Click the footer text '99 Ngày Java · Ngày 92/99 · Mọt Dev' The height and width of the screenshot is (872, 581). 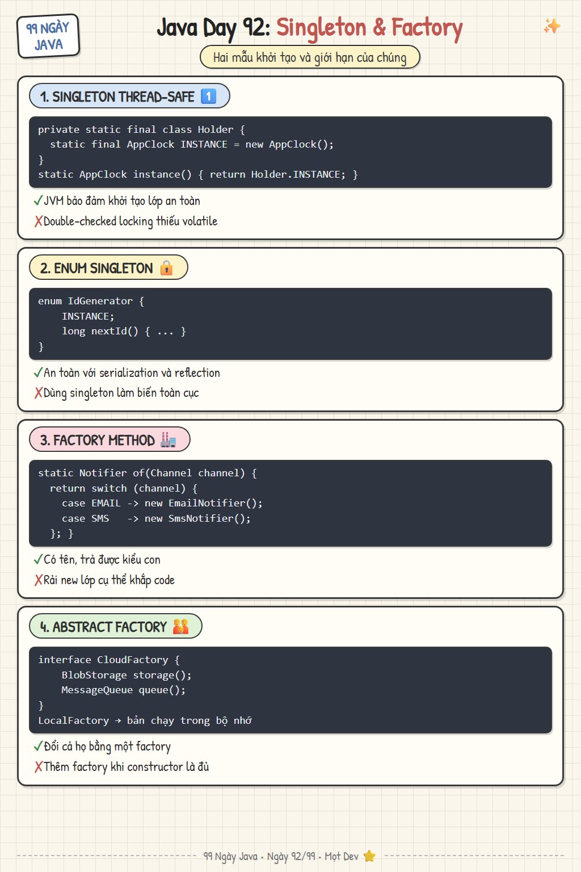(281, 856)
